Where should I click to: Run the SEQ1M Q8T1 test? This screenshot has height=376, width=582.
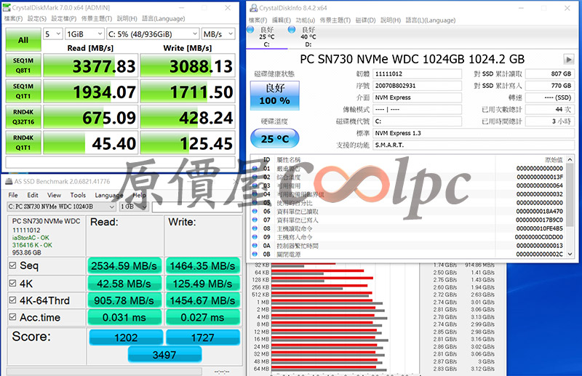(x=23, y=65)
